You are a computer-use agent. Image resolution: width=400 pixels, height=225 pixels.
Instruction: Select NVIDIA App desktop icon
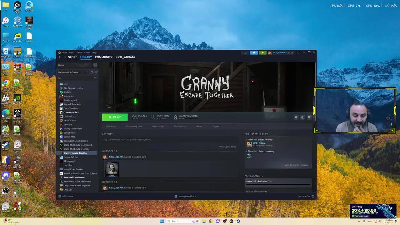click(17, 99)
